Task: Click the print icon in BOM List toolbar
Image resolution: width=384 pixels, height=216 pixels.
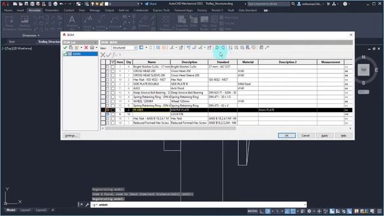Action: point(92,47)
